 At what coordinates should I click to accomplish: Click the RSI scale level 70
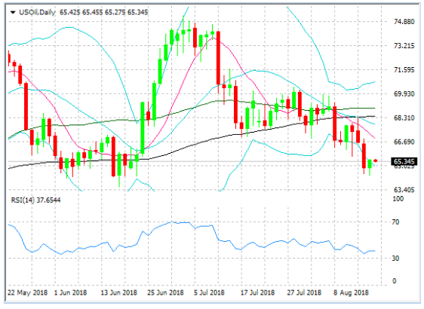coord(395,222)
